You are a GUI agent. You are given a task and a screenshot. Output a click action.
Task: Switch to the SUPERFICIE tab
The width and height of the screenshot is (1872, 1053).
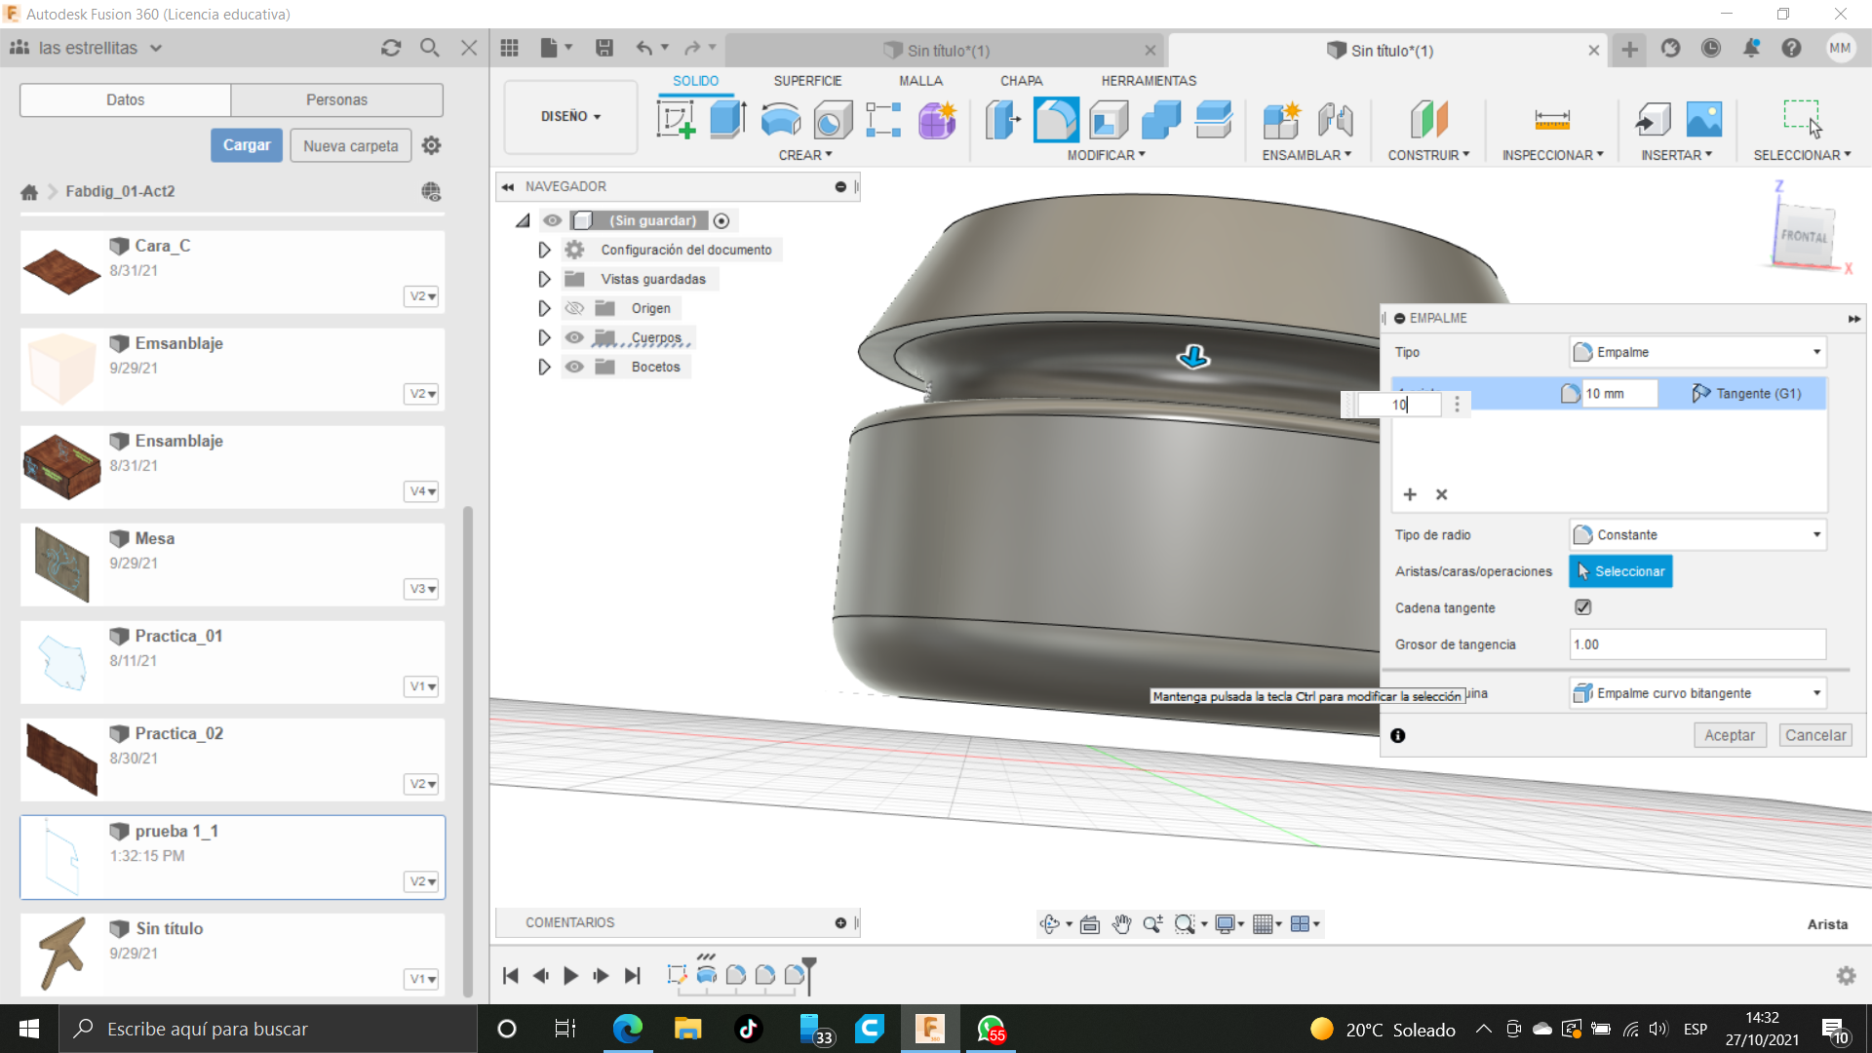coord(807,81)
